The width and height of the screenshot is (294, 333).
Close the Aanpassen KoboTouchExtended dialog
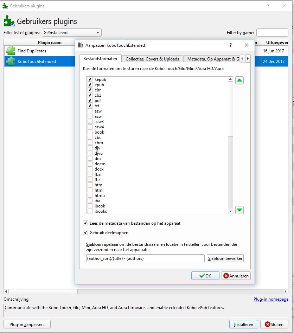click(247, 45)
